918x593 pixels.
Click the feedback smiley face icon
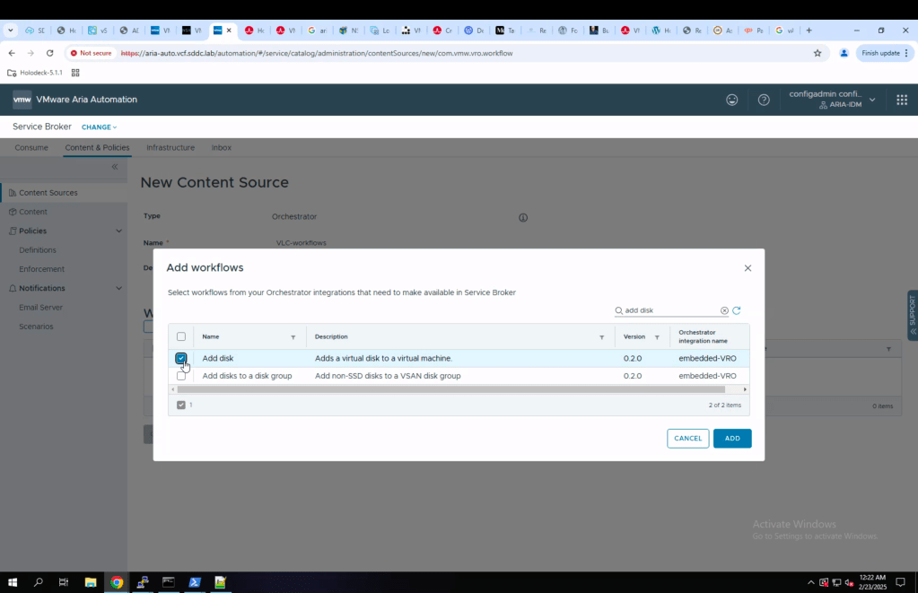pos(732,100)
